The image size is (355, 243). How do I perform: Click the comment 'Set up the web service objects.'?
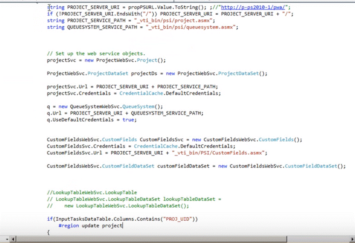pos(96,54)
